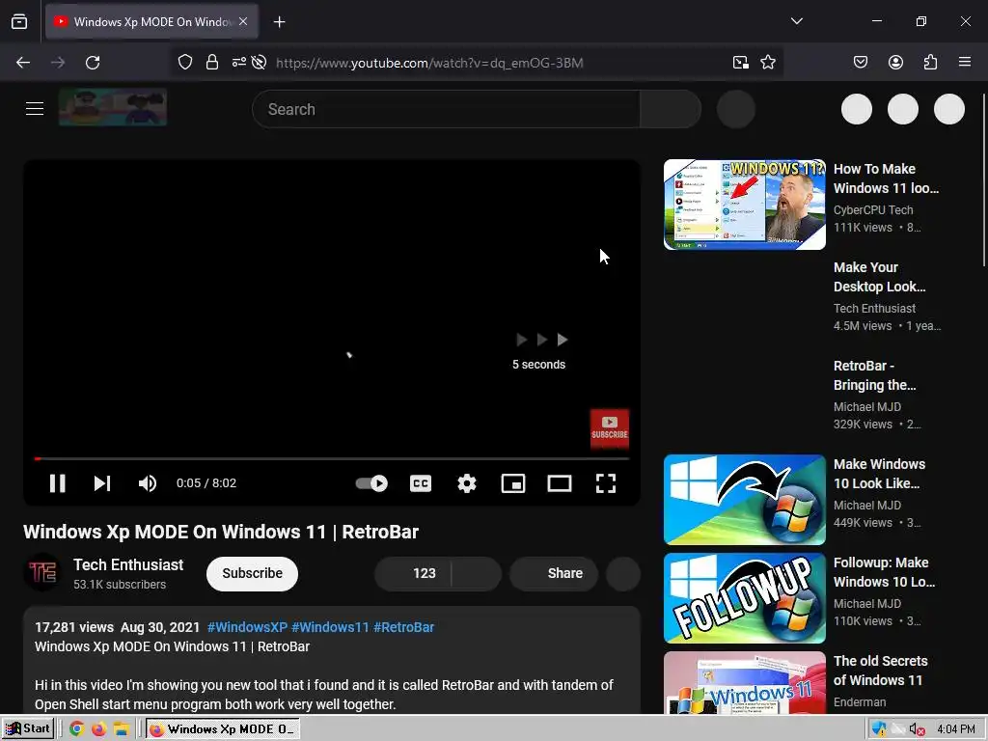This screenshot has height=741, width=988.
Task: Switch to theater mode
Action: point(559,483)
